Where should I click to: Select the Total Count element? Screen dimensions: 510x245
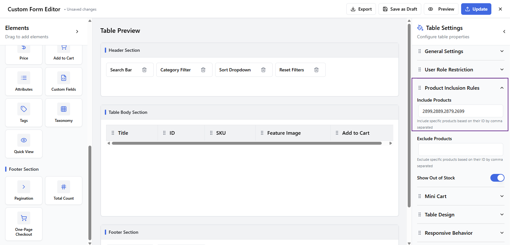point(64,191)
